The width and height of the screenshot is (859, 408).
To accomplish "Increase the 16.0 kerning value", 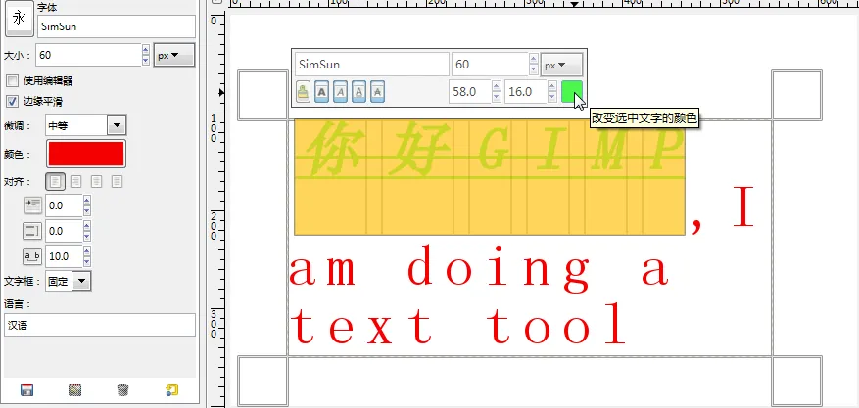I will click(x=552, y=86).
